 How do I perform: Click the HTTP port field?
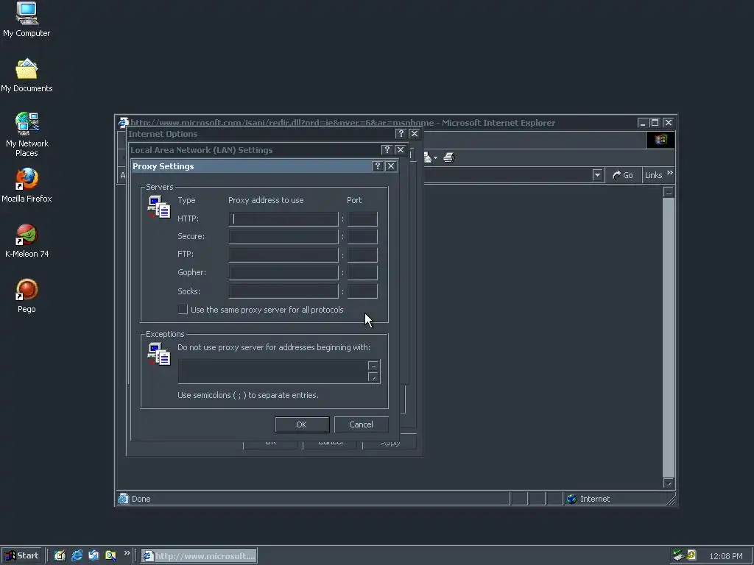362,219
